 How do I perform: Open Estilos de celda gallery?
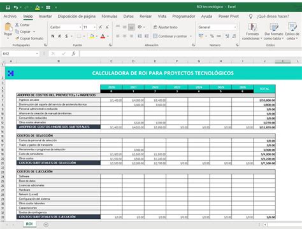tap(292, 32)
